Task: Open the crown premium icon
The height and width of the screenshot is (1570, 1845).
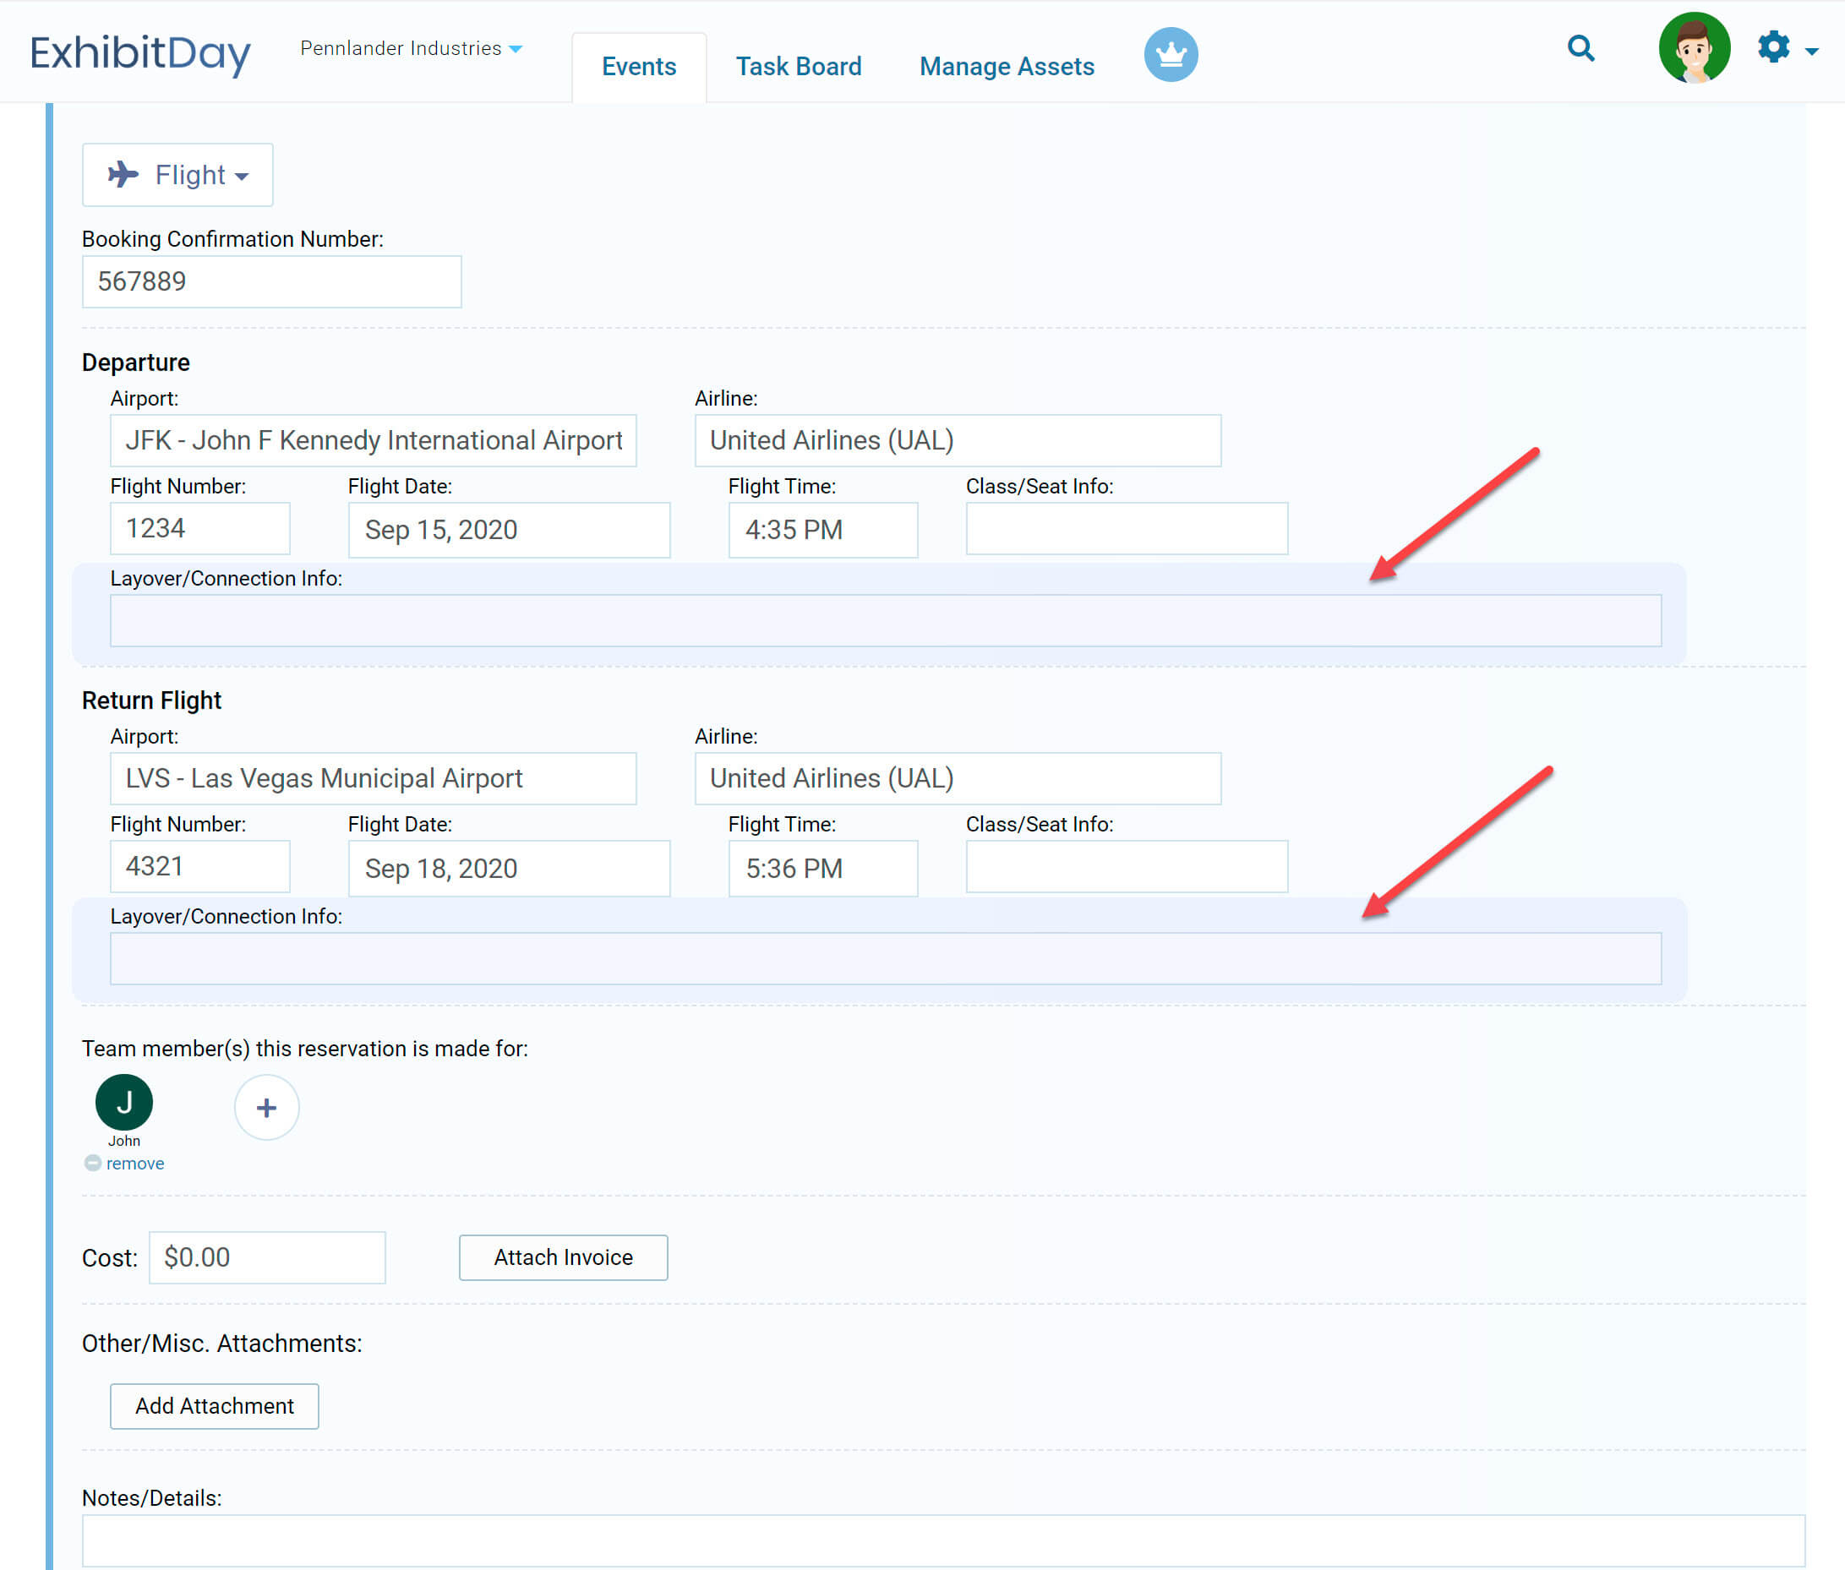Action: [1171, 55]
